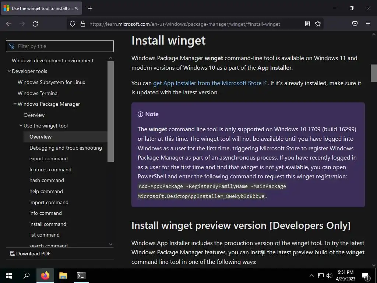The width and height of the screenshot is (377, 283).
Task: Bookmark this page with the star icon
Action: click(x=318, y=24)
